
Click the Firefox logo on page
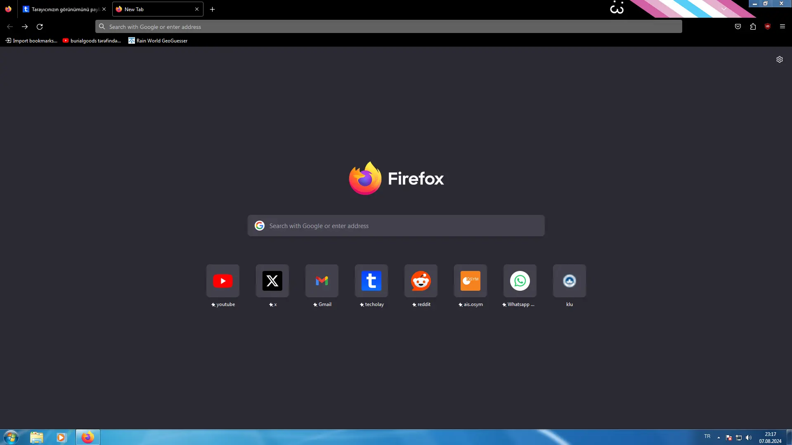click(396, 178)
